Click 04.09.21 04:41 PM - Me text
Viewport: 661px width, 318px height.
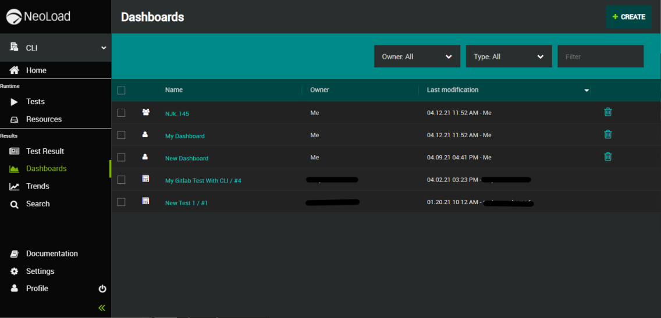click(459, 158)
